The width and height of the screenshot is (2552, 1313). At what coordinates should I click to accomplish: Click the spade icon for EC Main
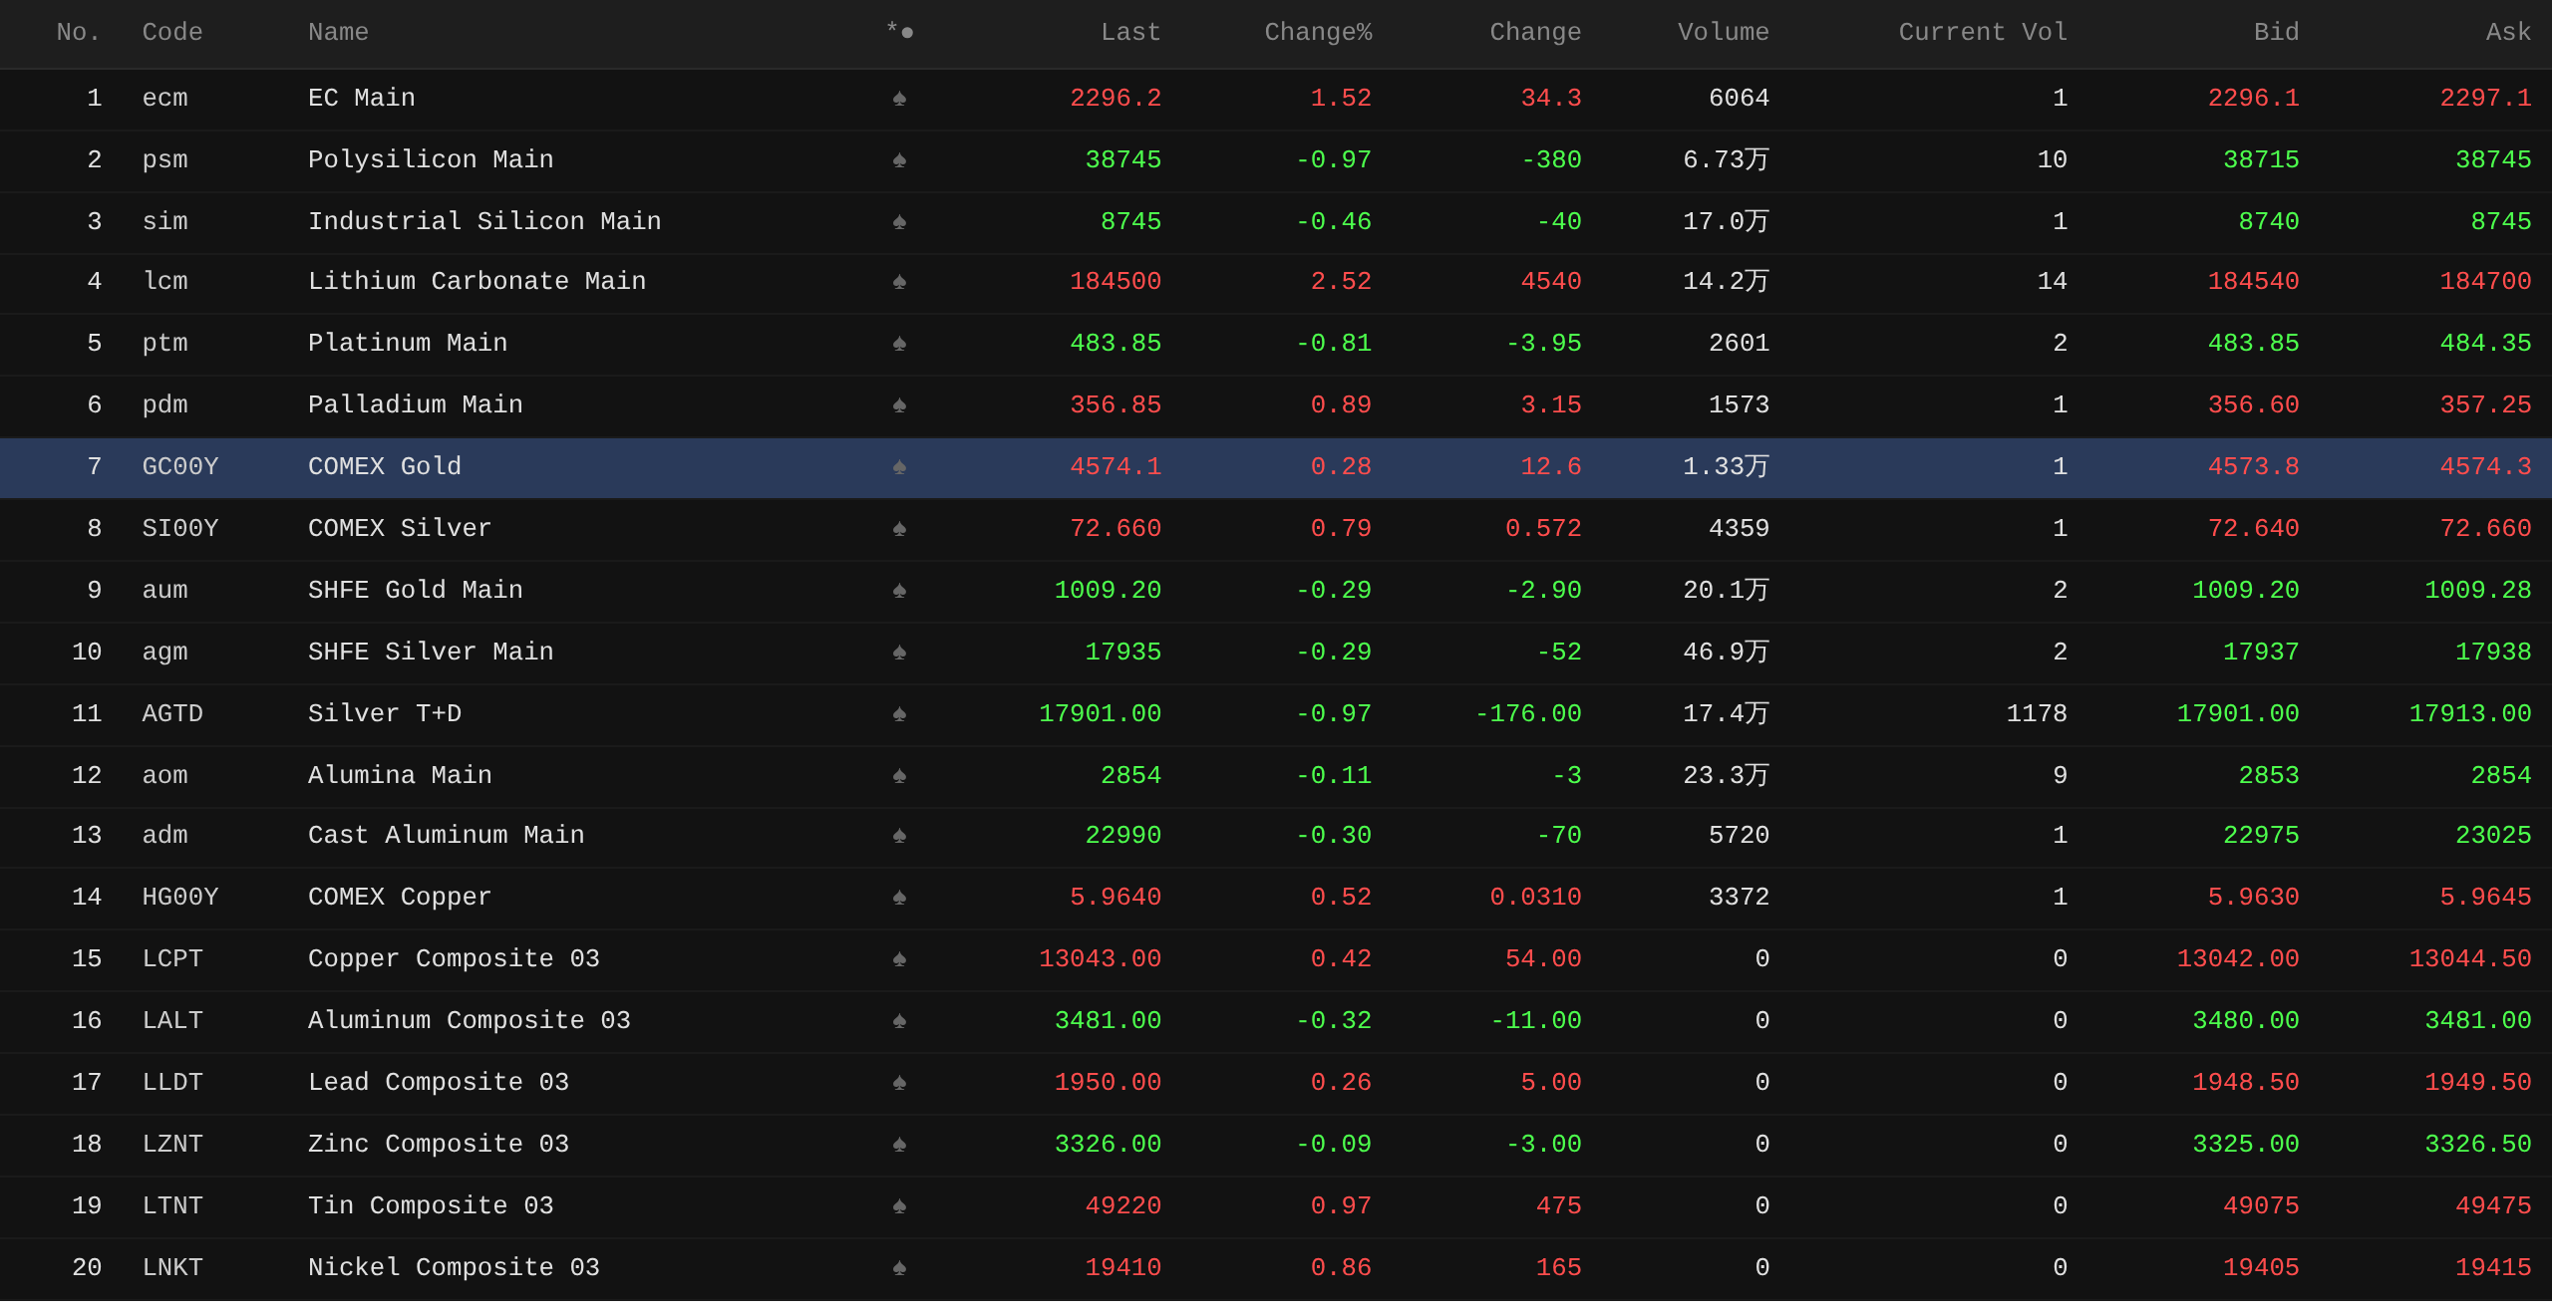tap(899, 99)
